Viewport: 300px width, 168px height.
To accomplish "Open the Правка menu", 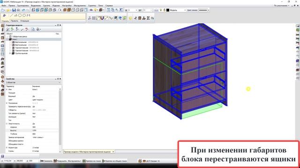I will click(12, 6).
